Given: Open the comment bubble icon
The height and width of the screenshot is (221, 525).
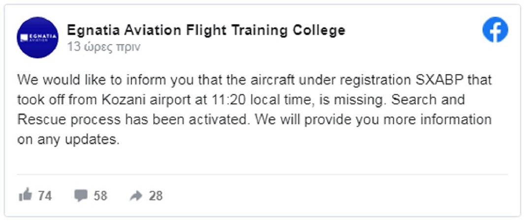Looking at the screenshot, I should (81, 195).
